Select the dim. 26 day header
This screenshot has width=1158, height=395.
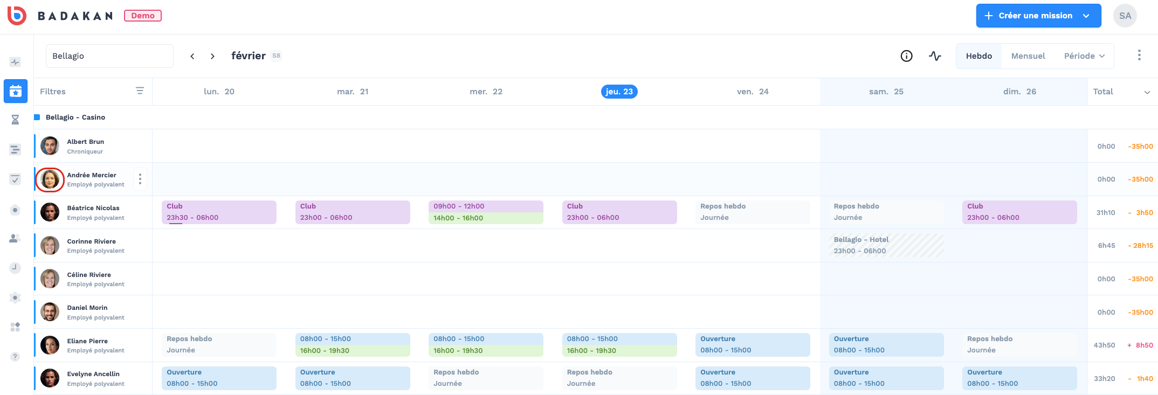[1019, 92]
